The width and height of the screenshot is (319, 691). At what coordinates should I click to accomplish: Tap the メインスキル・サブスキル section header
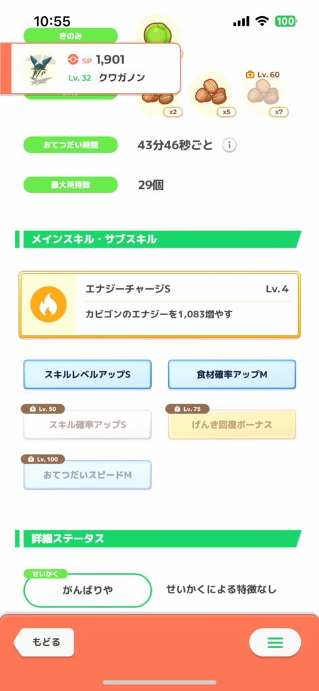point(158,240)
